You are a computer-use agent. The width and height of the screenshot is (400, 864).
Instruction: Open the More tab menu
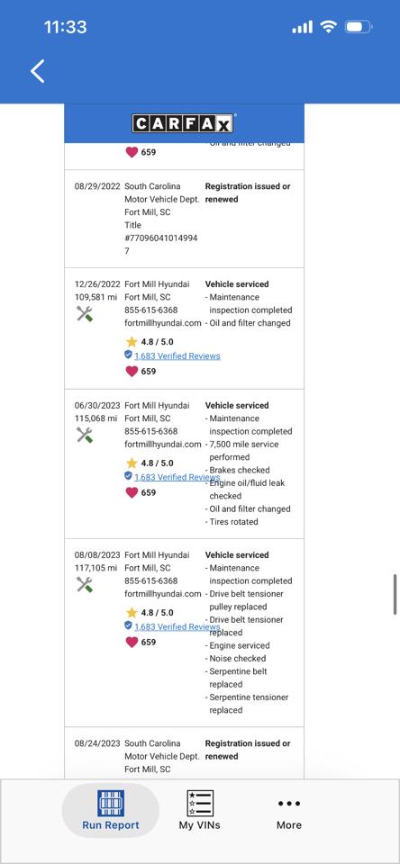point(289,814)
